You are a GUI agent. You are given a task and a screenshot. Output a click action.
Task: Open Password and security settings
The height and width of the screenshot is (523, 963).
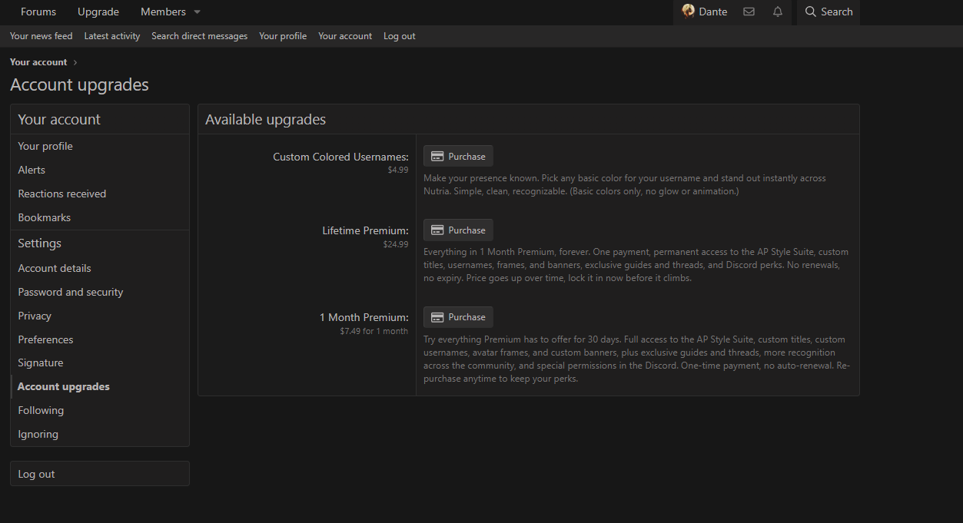click(100, 292)
